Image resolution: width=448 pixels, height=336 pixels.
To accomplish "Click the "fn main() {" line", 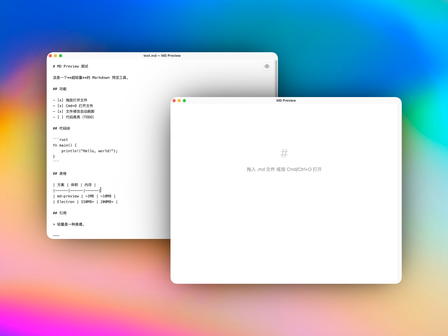I will pyautogui.click(x=65, y=145).
